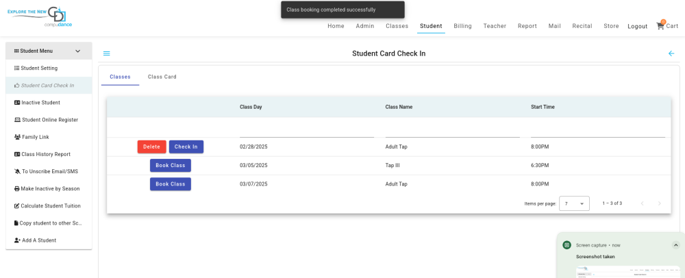Open the Admin menu

[x=365, y=26]
